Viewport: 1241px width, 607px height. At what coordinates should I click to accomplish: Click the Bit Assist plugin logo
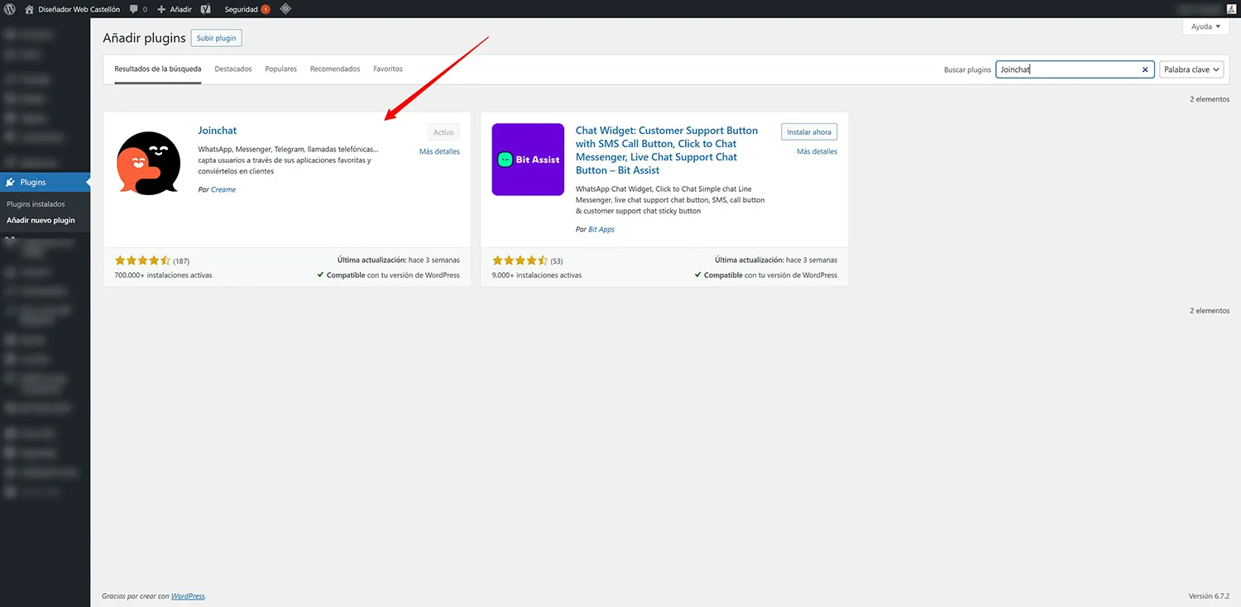click(528, 160)
